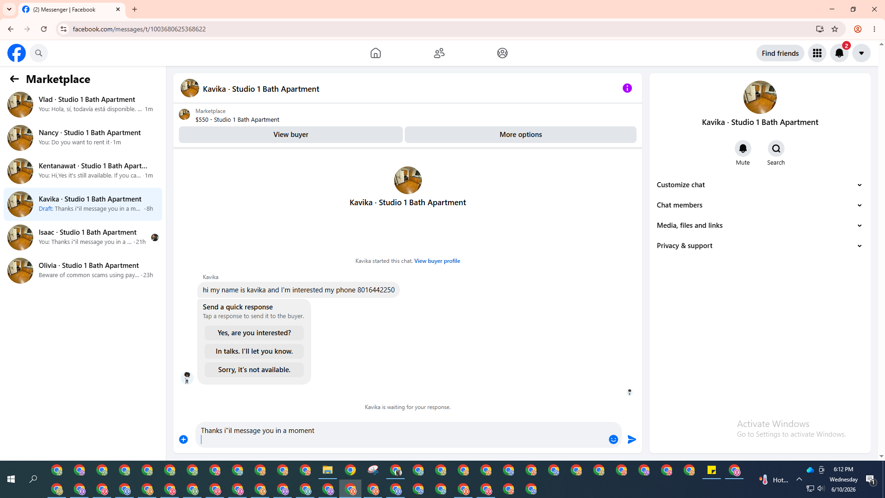Send quick reply 'In talks. I'll let you know.'

click(254, 351)
